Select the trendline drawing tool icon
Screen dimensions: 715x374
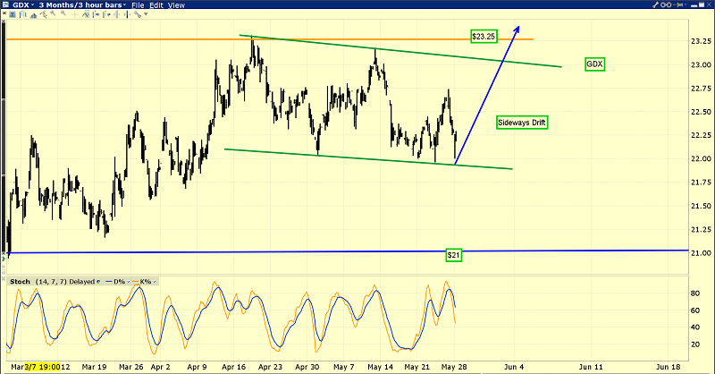pos(43,14)
